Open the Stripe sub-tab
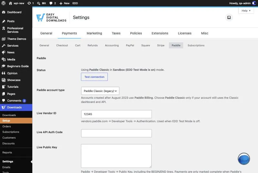This screenshot has width=258, height=173. point(161,45)
